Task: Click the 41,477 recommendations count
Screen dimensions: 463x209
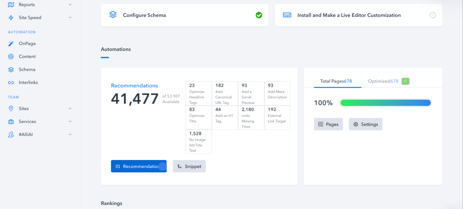Action: [135, 99]
